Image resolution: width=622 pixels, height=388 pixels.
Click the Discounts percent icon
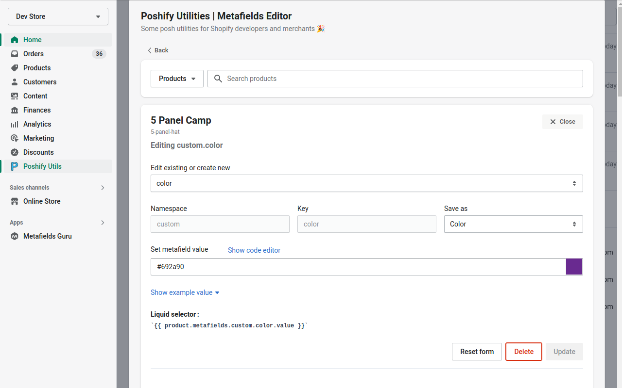tap(15, 152)
